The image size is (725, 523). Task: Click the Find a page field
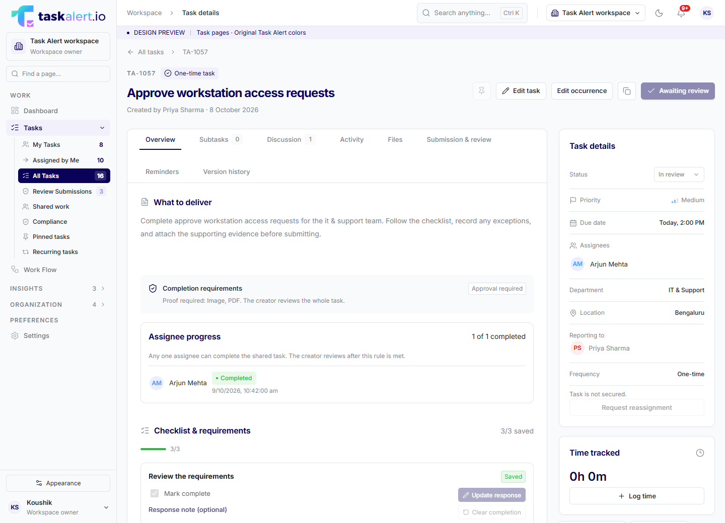58,74
